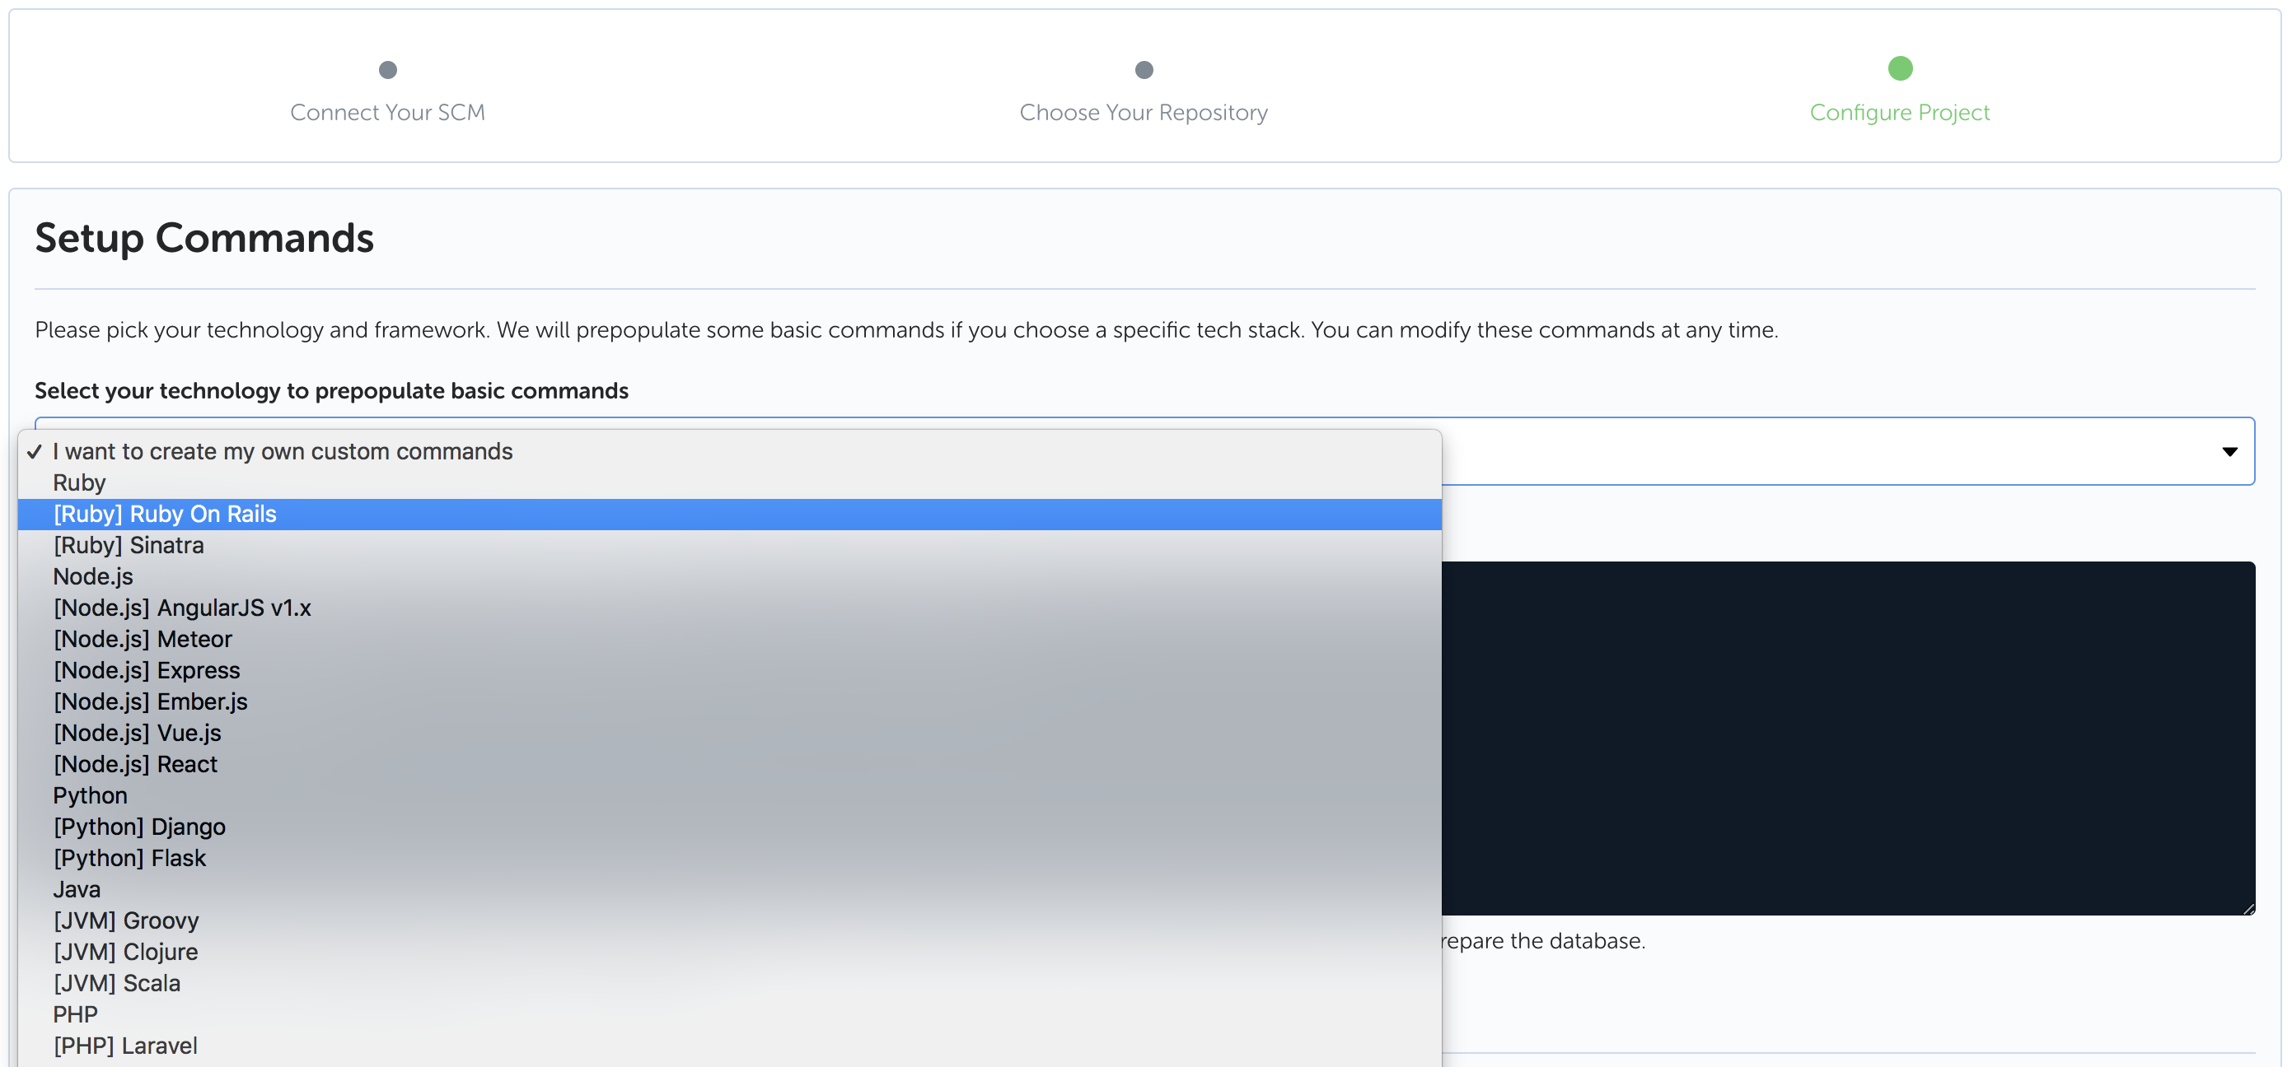Select [Node.js] AngularJS v1.x
The width and height of the screenshot is (2292, 1067).
pos(730,608)
